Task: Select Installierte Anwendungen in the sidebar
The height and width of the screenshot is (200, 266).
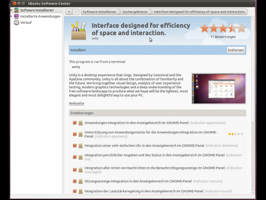Action: coord(37,16)
